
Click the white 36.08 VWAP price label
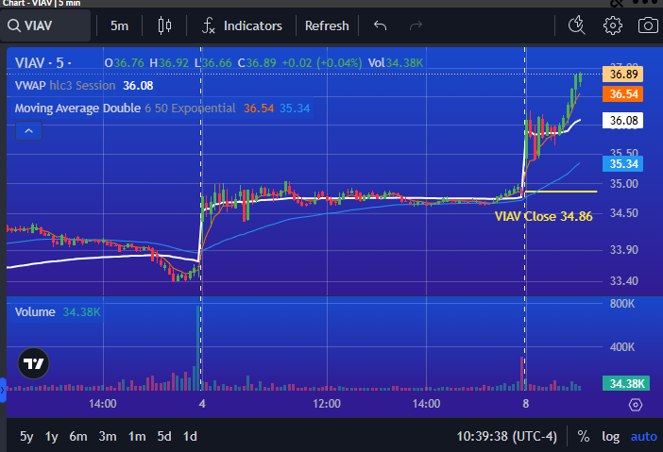622,121
